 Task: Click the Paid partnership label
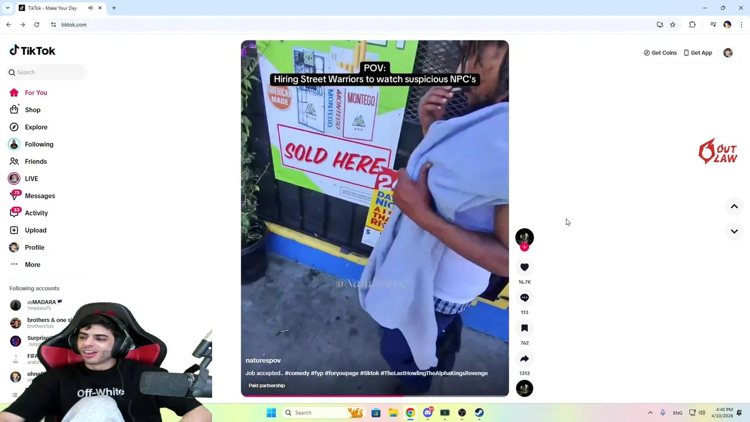tap(267, 386)
